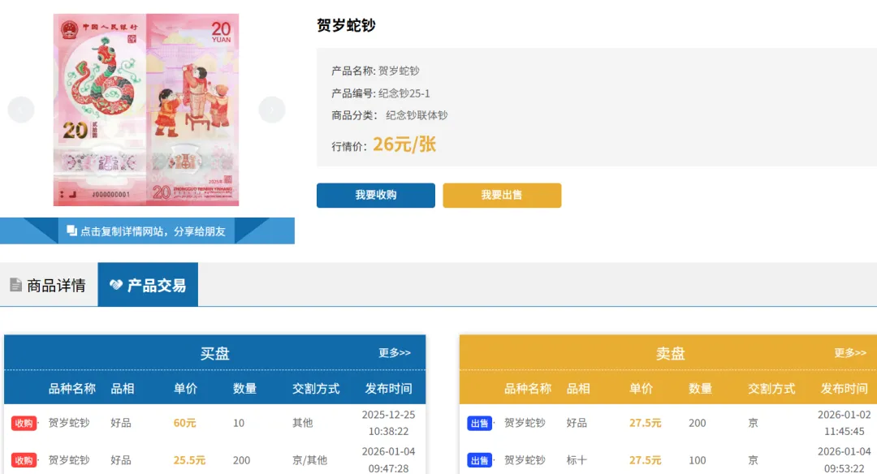Image resolution: width=877 pixels, height=474 pixels.
Task: Click 27.5元 price in the 标十 row
Action: [646, 460]
